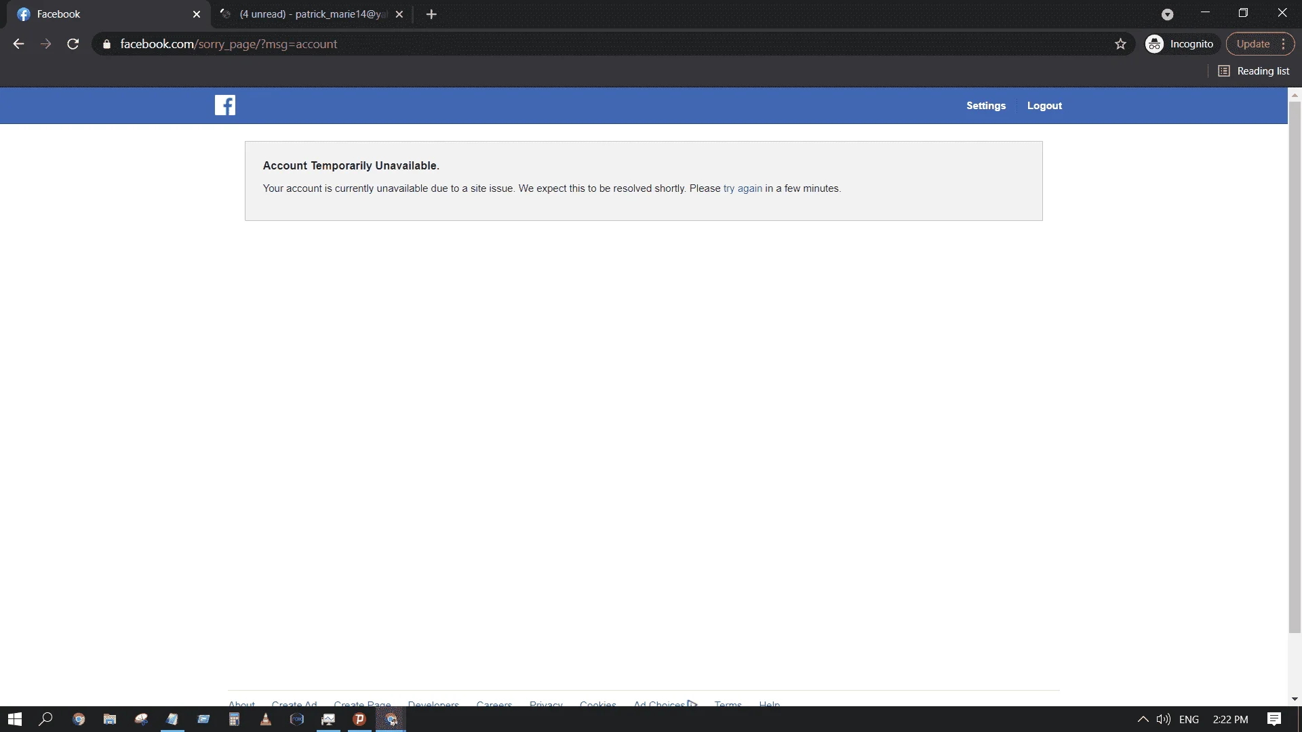This screenshot has width=1302, height=732.
Task: Open the Windows notification center
Action: (1274, 719)
